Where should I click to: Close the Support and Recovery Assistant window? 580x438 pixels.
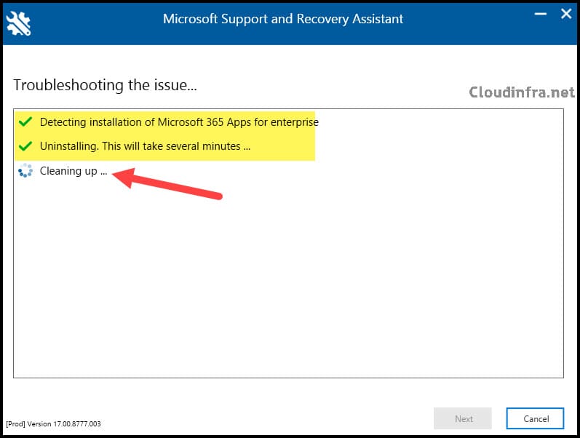point(566,14)
